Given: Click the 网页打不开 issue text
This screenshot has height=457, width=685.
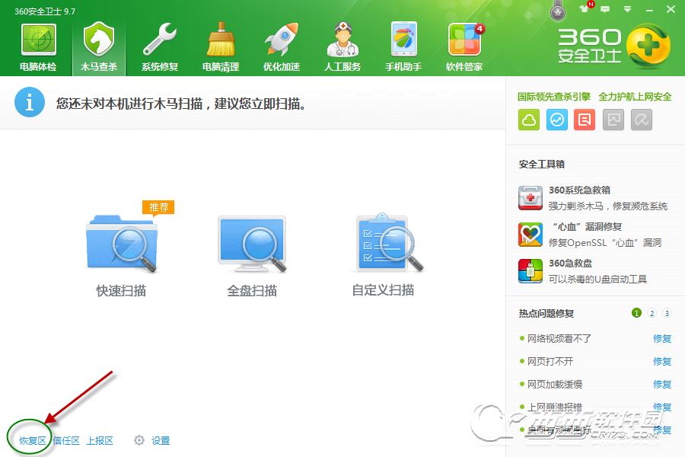Looking at the screenshot, I should pyautogui.click(x=550, y=361).
